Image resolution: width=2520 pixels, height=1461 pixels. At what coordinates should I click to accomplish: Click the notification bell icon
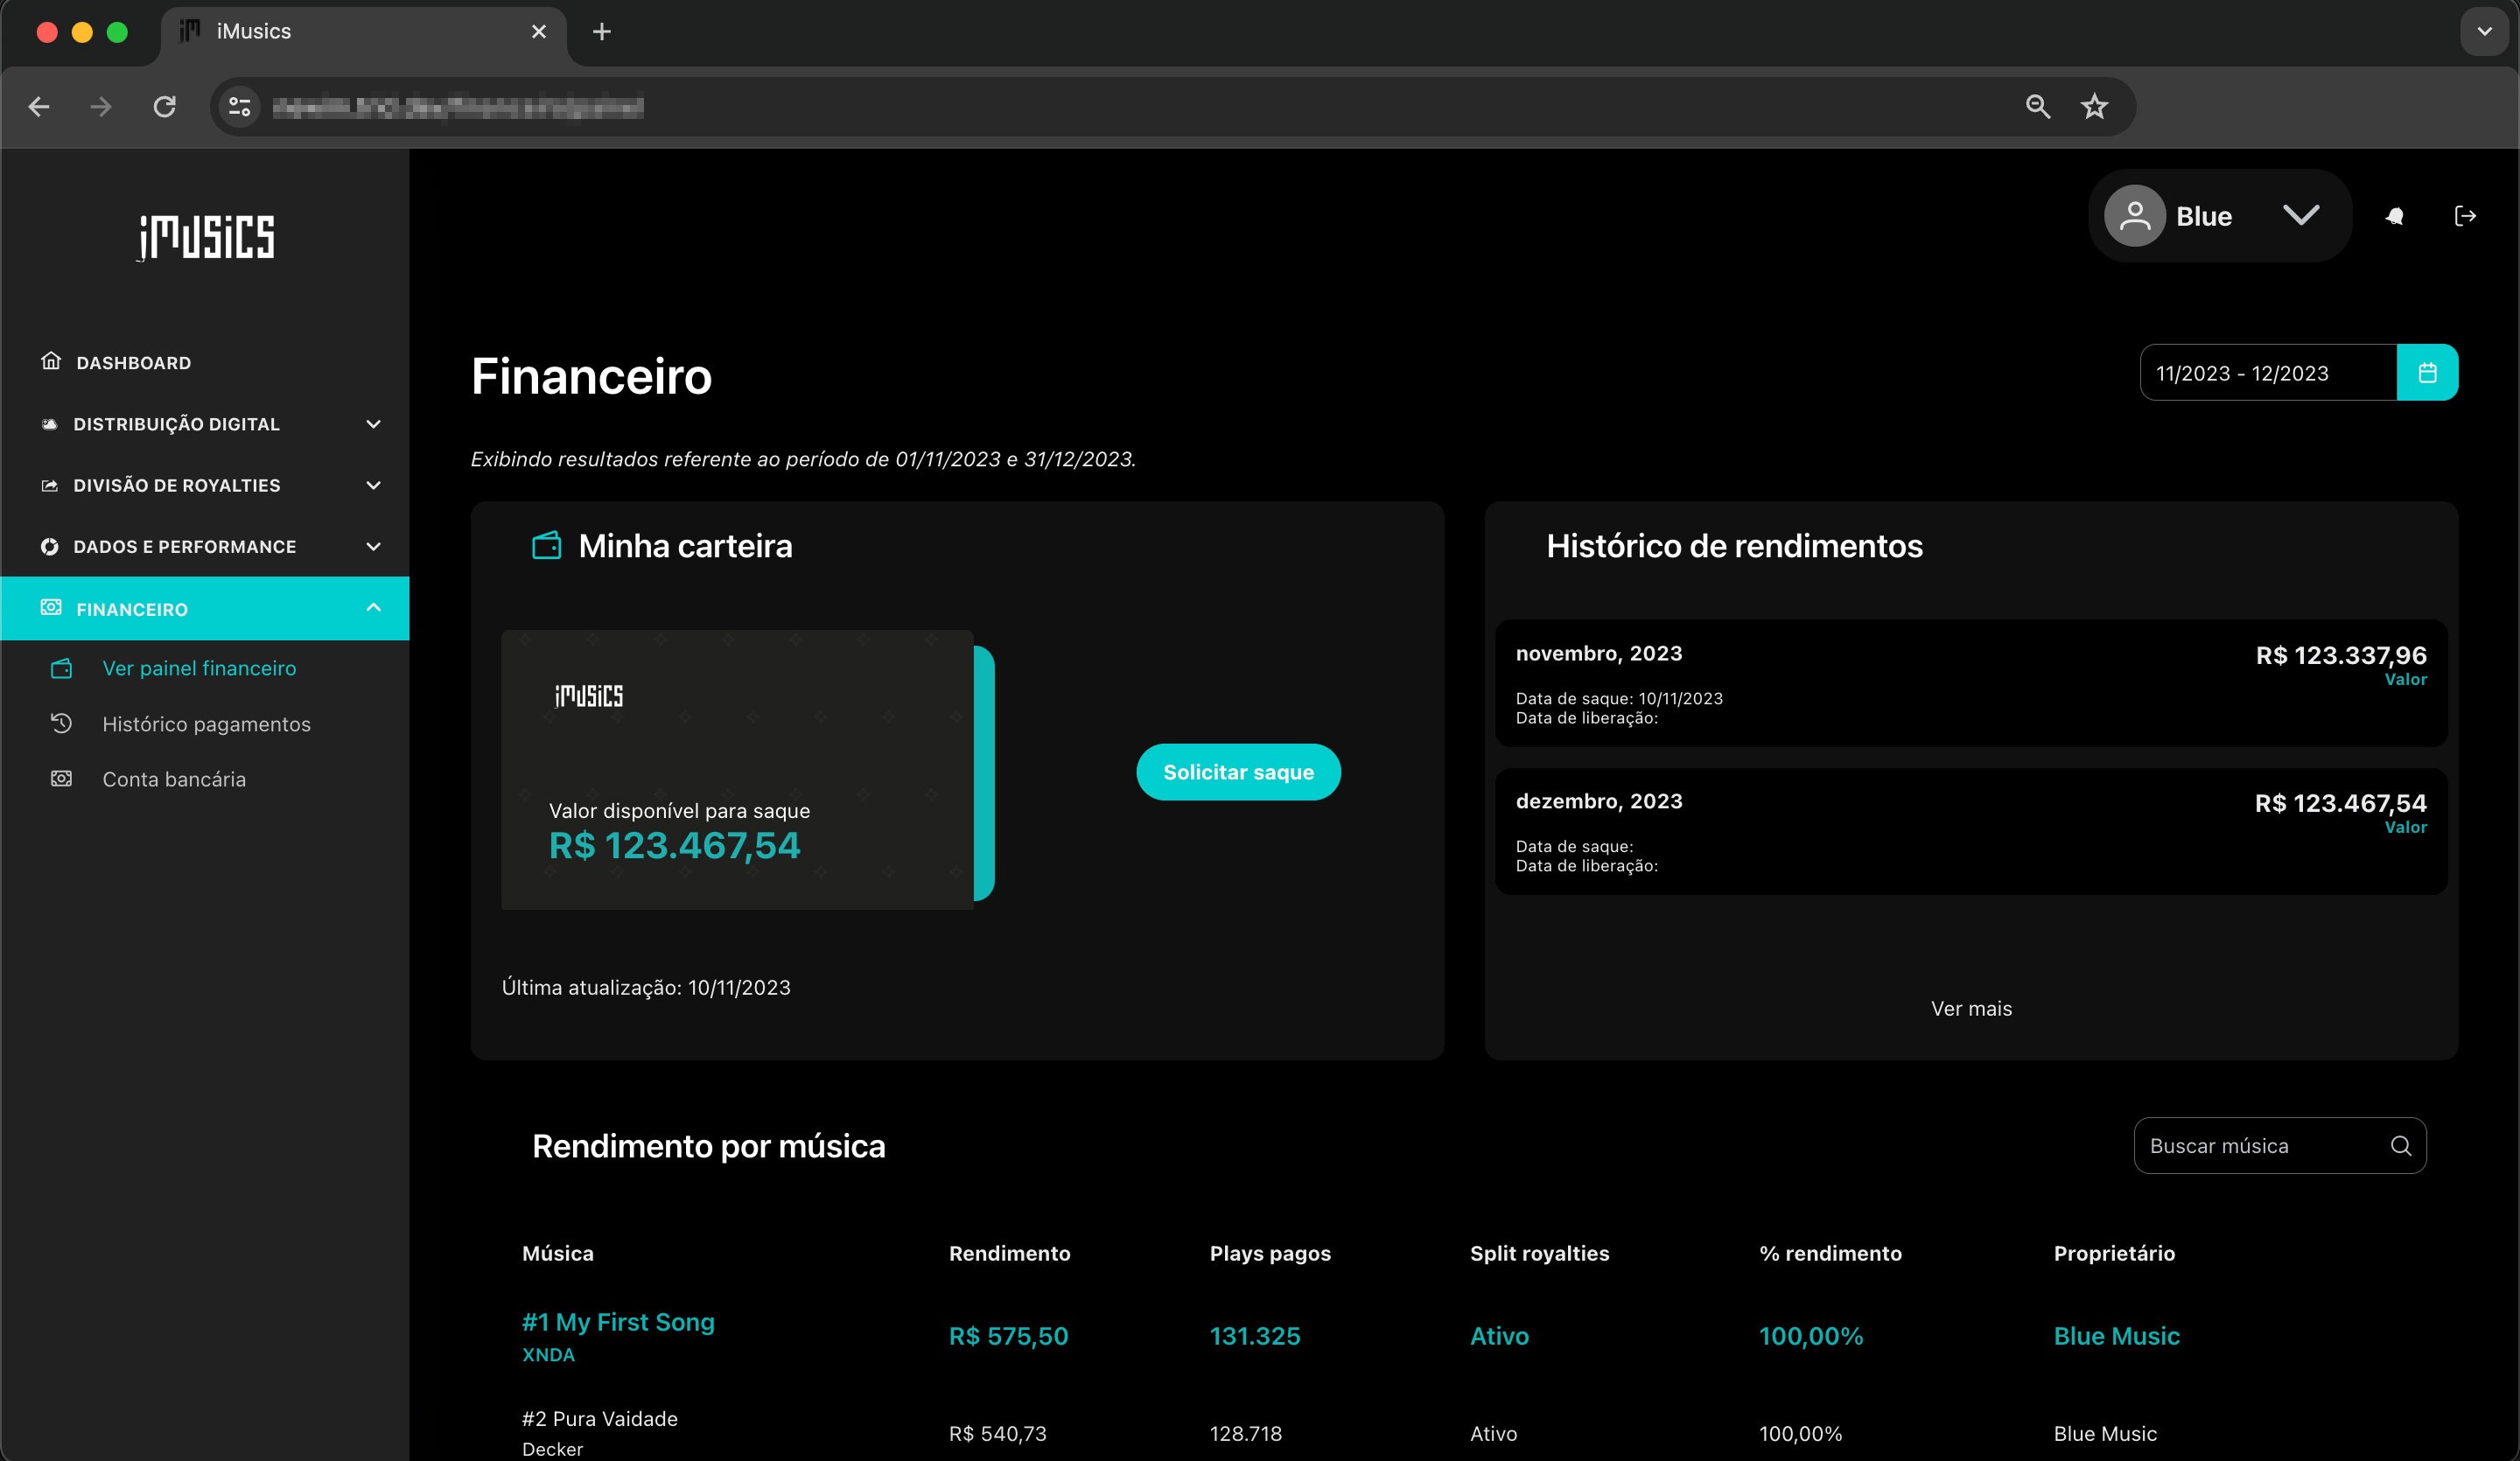click(2394, 216)
